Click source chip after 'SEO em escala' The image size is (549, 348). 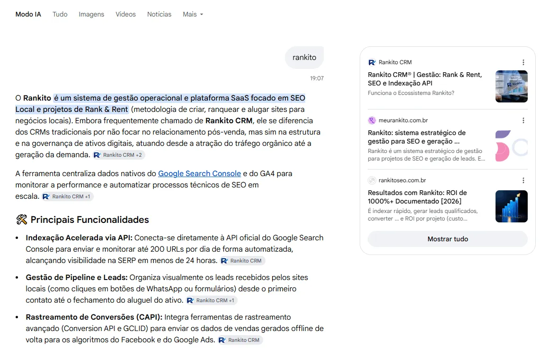click(68, 196)
